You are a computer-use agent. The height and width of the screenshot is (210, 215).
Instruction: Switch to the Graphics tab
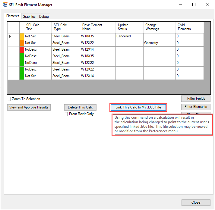coord(29,17)
